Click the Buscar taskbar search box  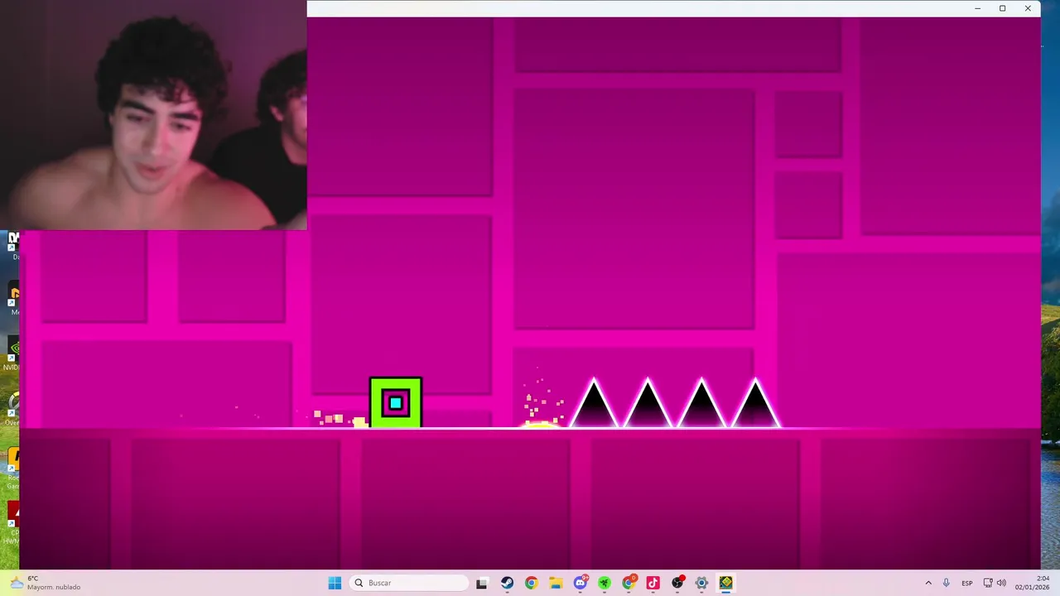[x=409, y=583]
